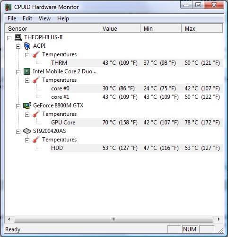The width and height of the screenshot is (228, 237).
Task: Click the GeForce 8800M GTX graphics card icon
Action: pyautogui.click(x=27, y=105)
